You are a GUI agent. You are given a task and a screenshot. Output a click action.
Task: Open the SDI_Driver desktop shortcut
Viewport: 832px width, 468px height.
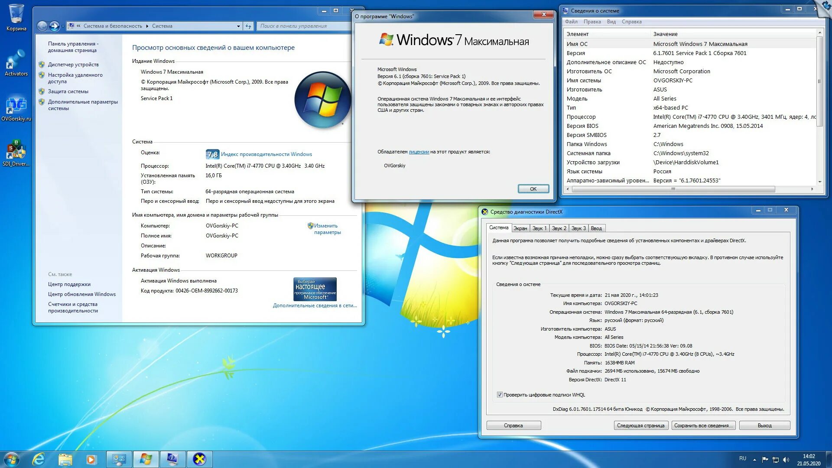tap(16, 152)
